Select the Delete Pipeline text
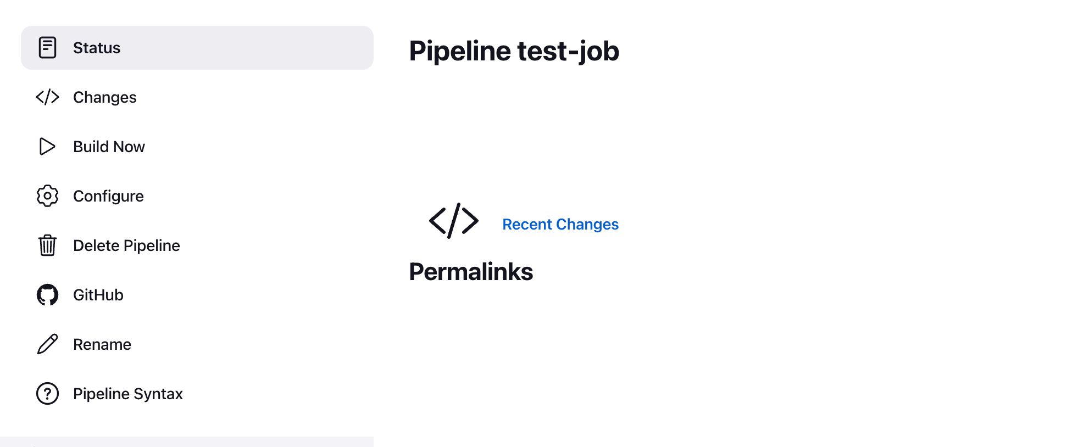This screenshot has width=1078, height=447. 126,245
